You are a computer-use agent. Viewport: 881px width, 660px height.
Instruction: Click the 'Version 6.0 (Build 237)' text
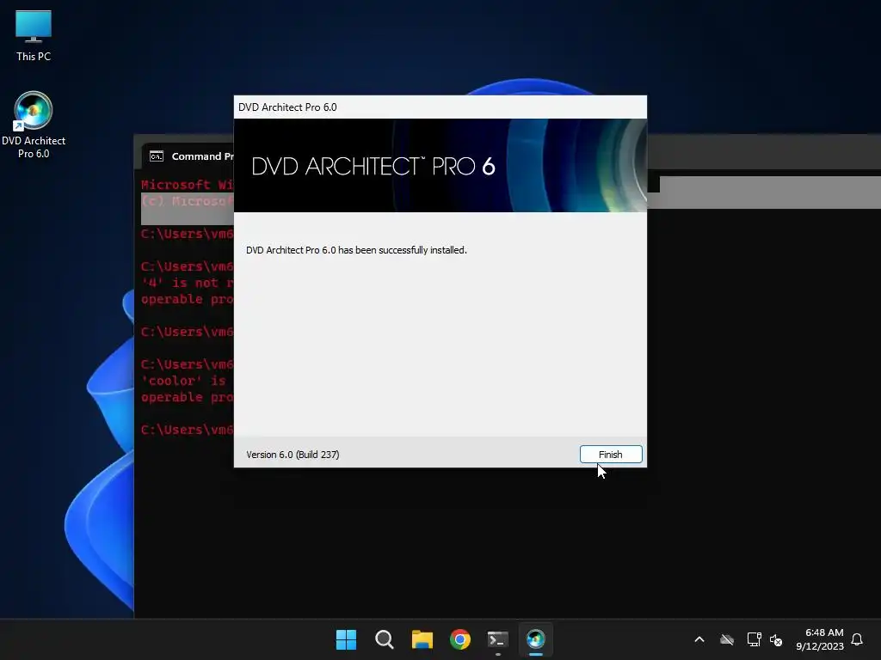[293, 455]
